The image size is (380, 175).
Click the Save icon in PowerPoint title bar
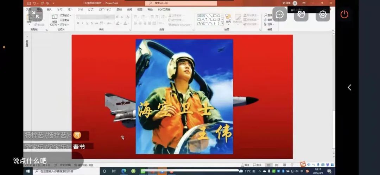[x=29, y=3]
